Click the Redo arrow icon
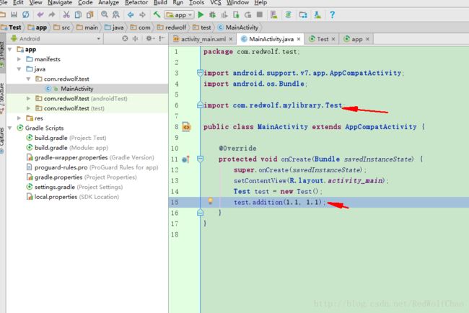This screenshot has height=313, width=469. tap(52, 14)
